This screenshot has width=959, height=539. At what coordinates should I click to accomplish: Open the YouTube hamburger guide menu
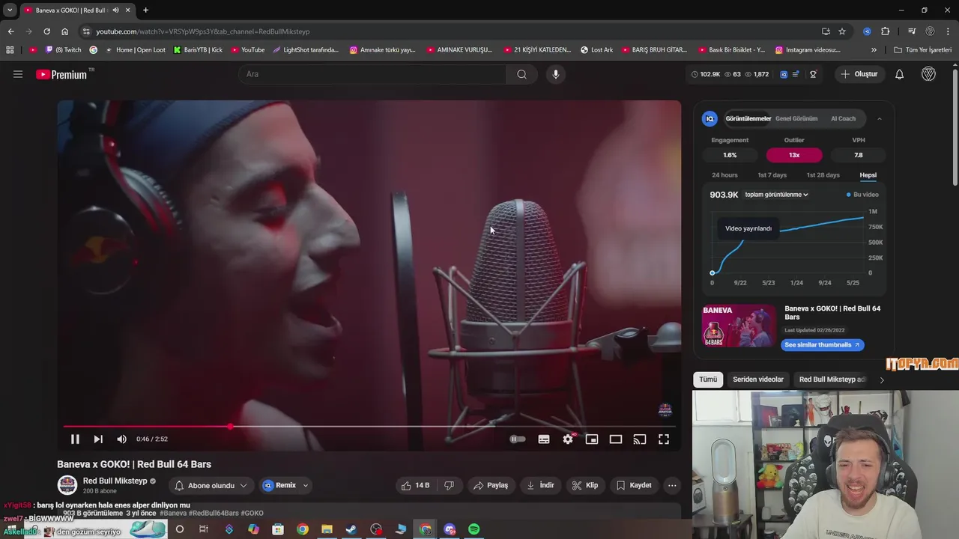click(18, 74)
